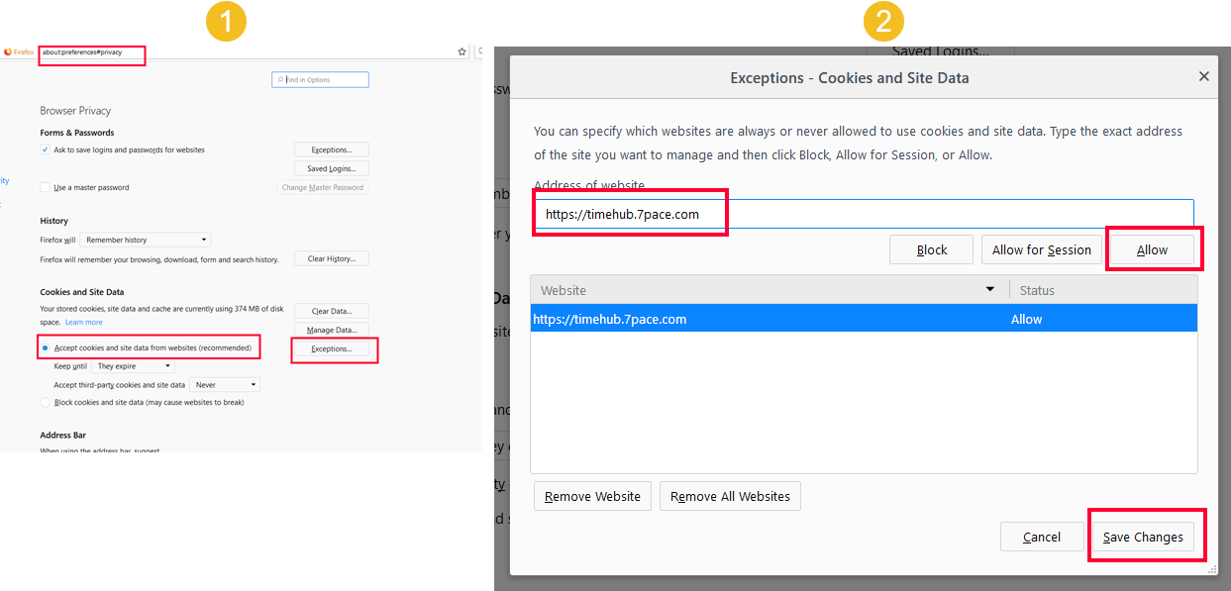The width and height of the screenshot is (1231, 591).
Task: Click the Clear Data button
Action: tap(331, 311)
